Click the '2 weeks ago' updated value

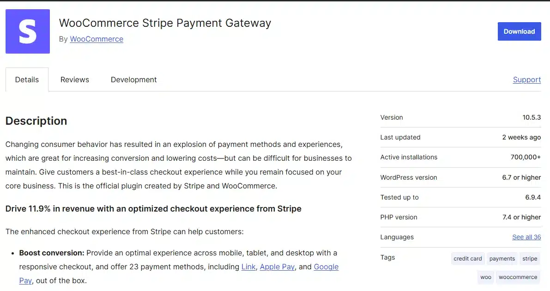521,137
